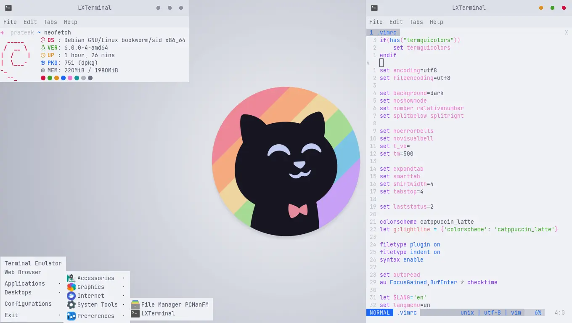Click the line 'set splitbelow splitright'
This screenshot has height=323, width=572.
[422, 116]
